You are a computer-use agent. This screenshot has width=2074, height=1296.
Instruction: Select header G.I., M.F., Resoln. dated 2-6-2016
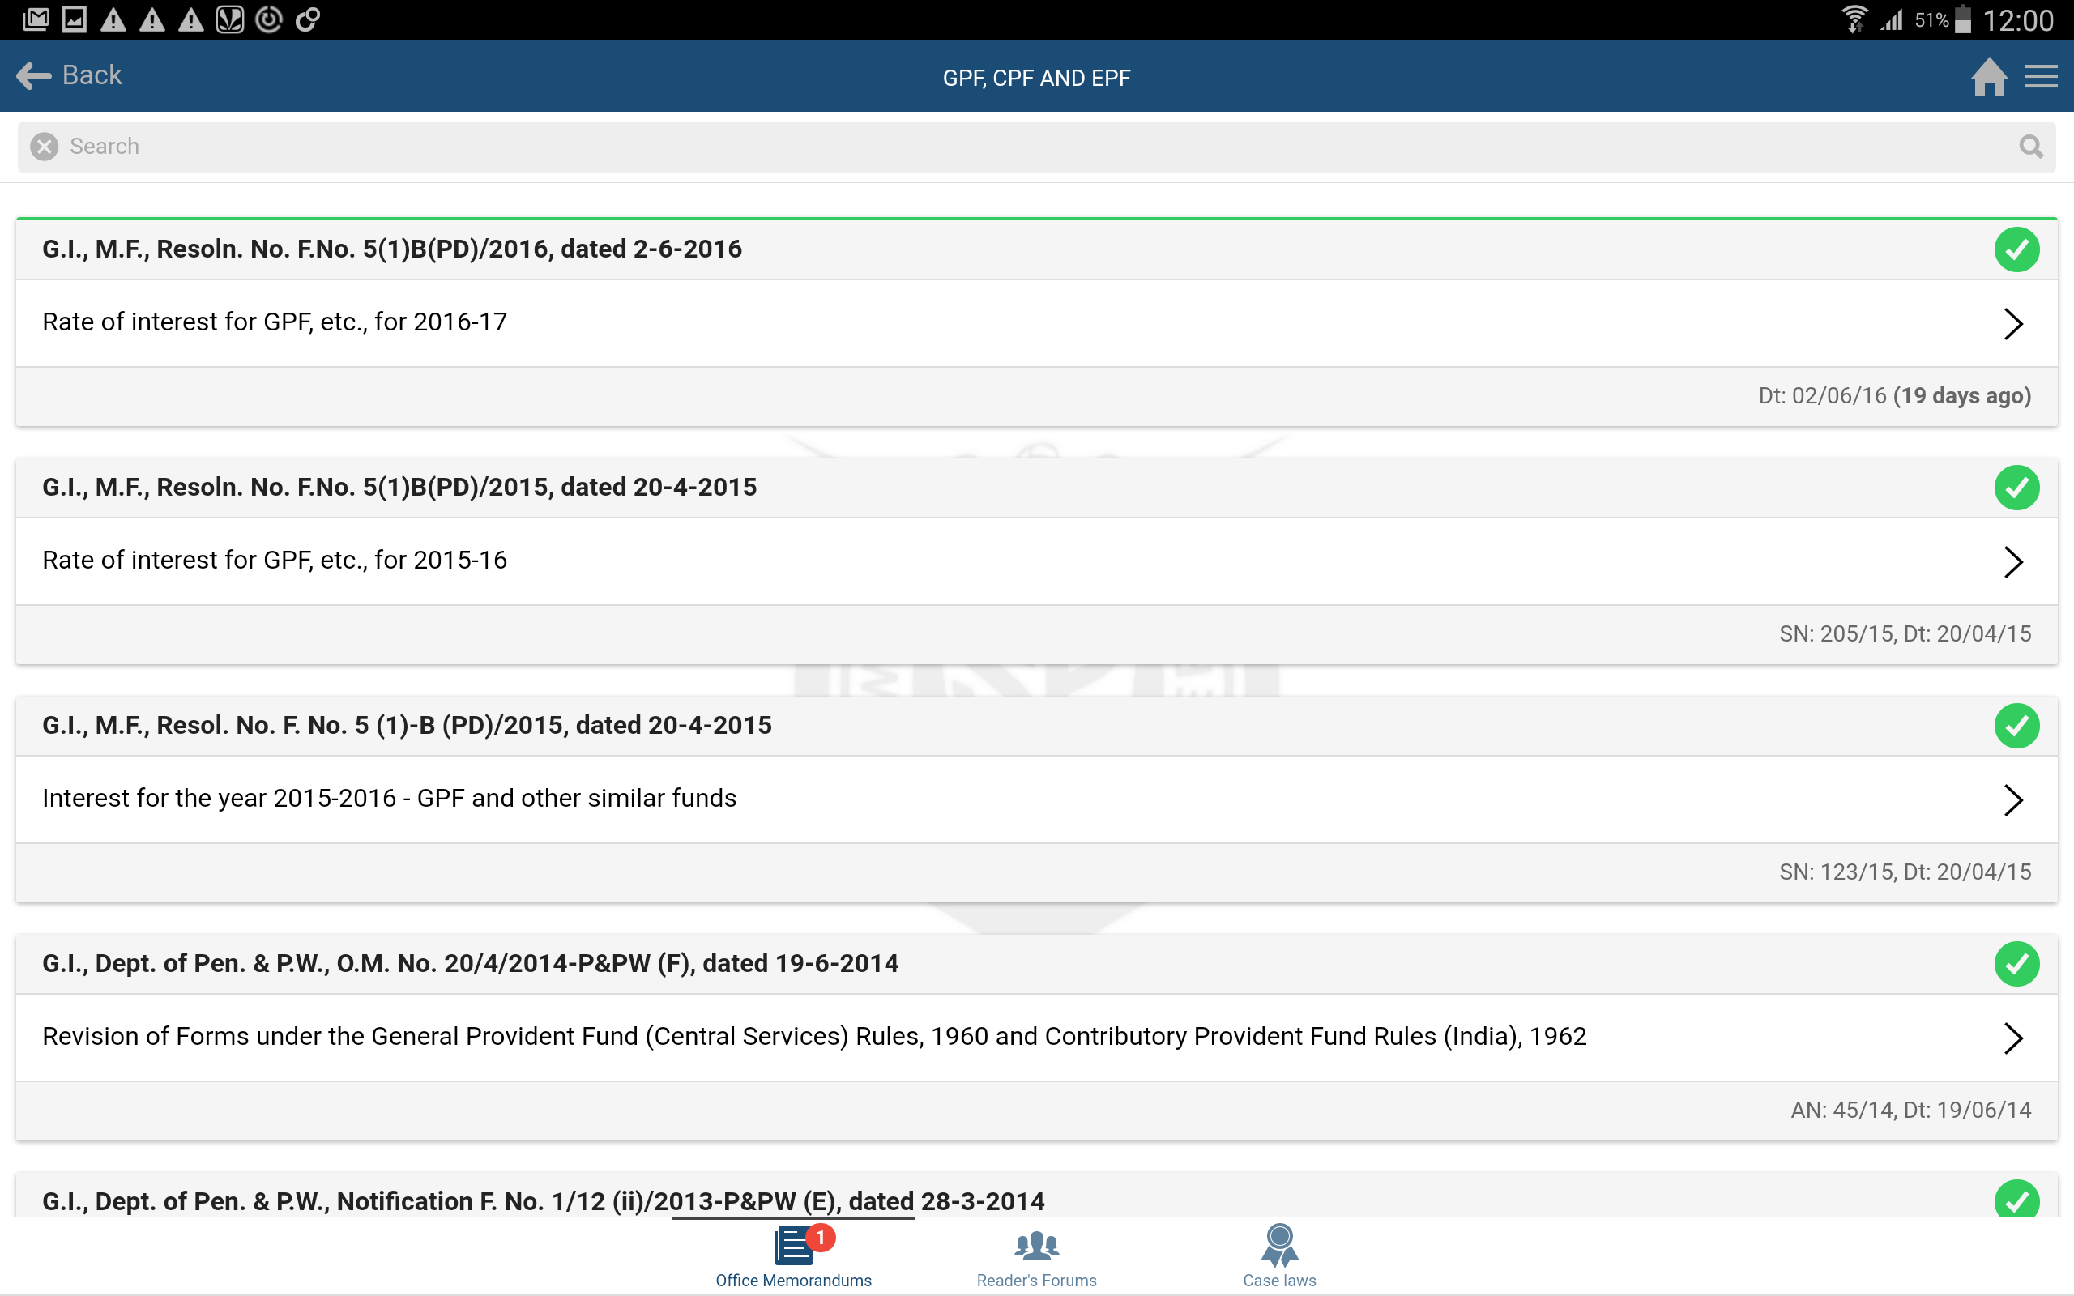pos(391,249)
